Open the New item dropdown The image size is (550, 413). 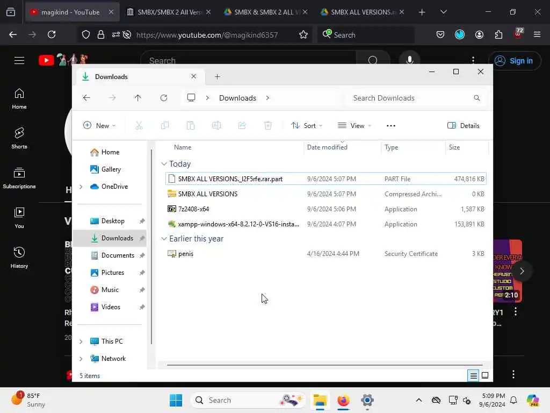pyautogui.click(x=99, y=126)
